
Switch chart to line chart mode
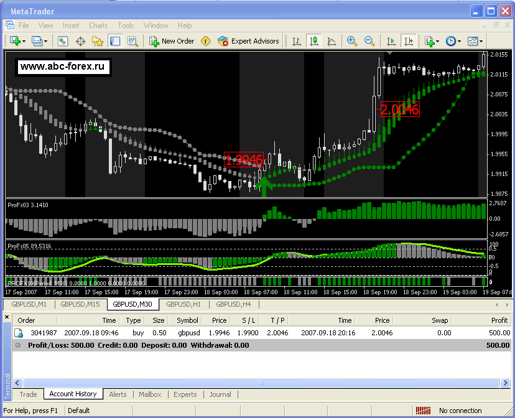(332, 42)
